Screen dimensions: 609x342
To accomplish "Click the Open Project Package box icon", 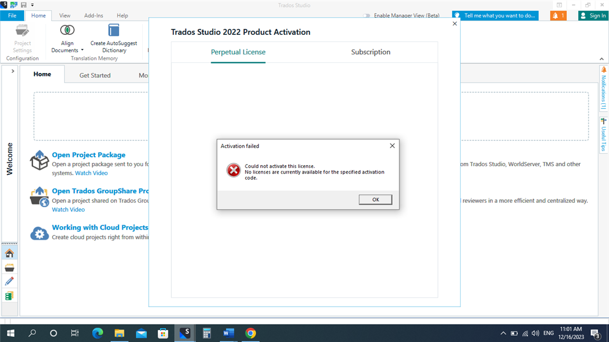I will 39,160.
